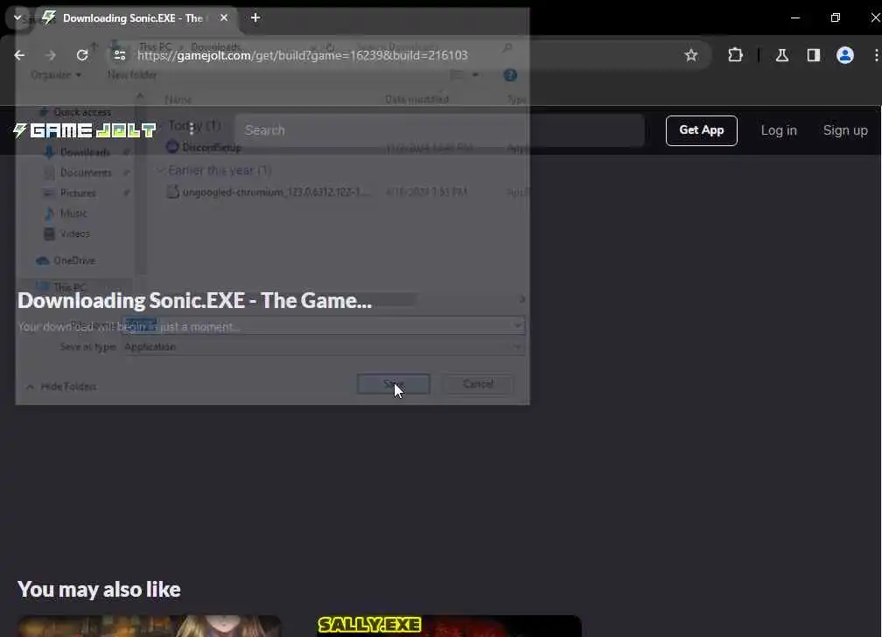
Task: Select OneDrive in the dialog sidebar
Action: pyautogui.click(x=66, y=261)
